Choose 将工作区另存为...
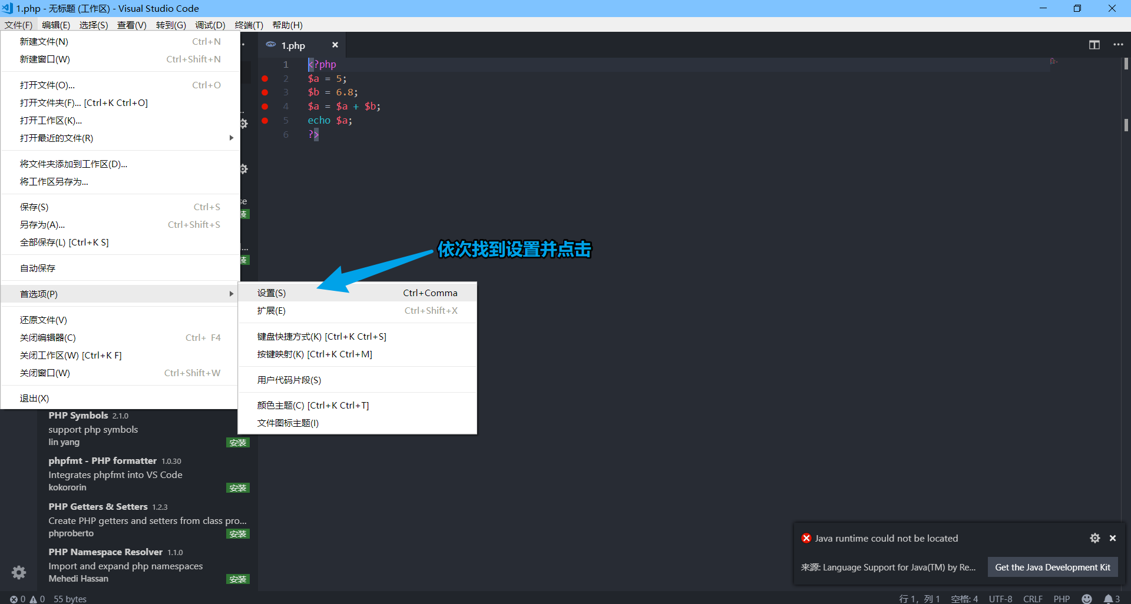This screenshot has width=1131, height=604. click(x=120, y=181)
